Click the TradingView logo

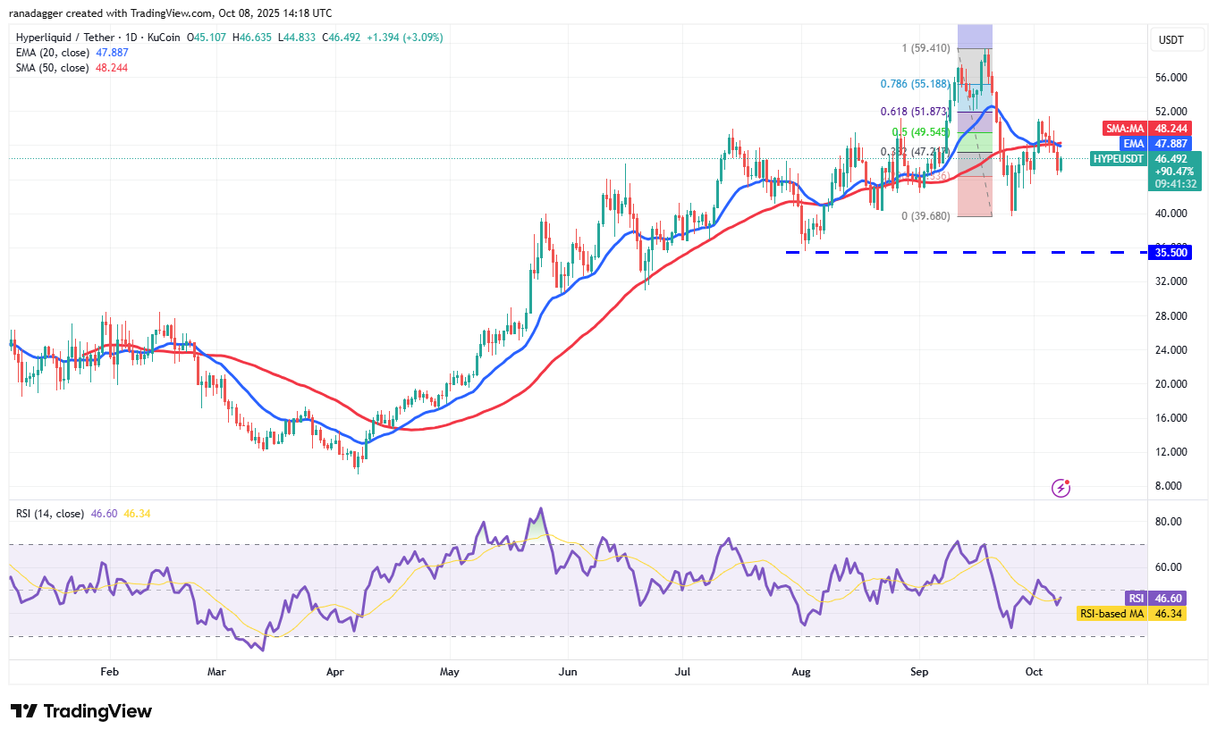(x=80, y=712)
